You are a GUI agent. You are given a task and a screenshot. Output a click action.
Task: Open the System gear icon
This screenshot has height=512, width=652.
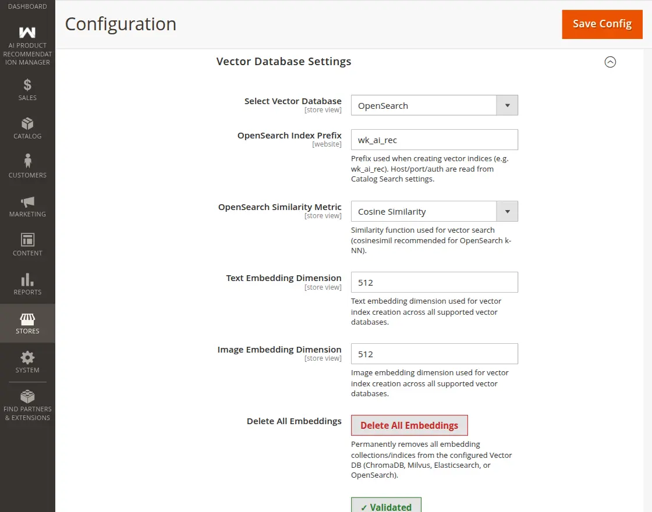click(27, 357)
